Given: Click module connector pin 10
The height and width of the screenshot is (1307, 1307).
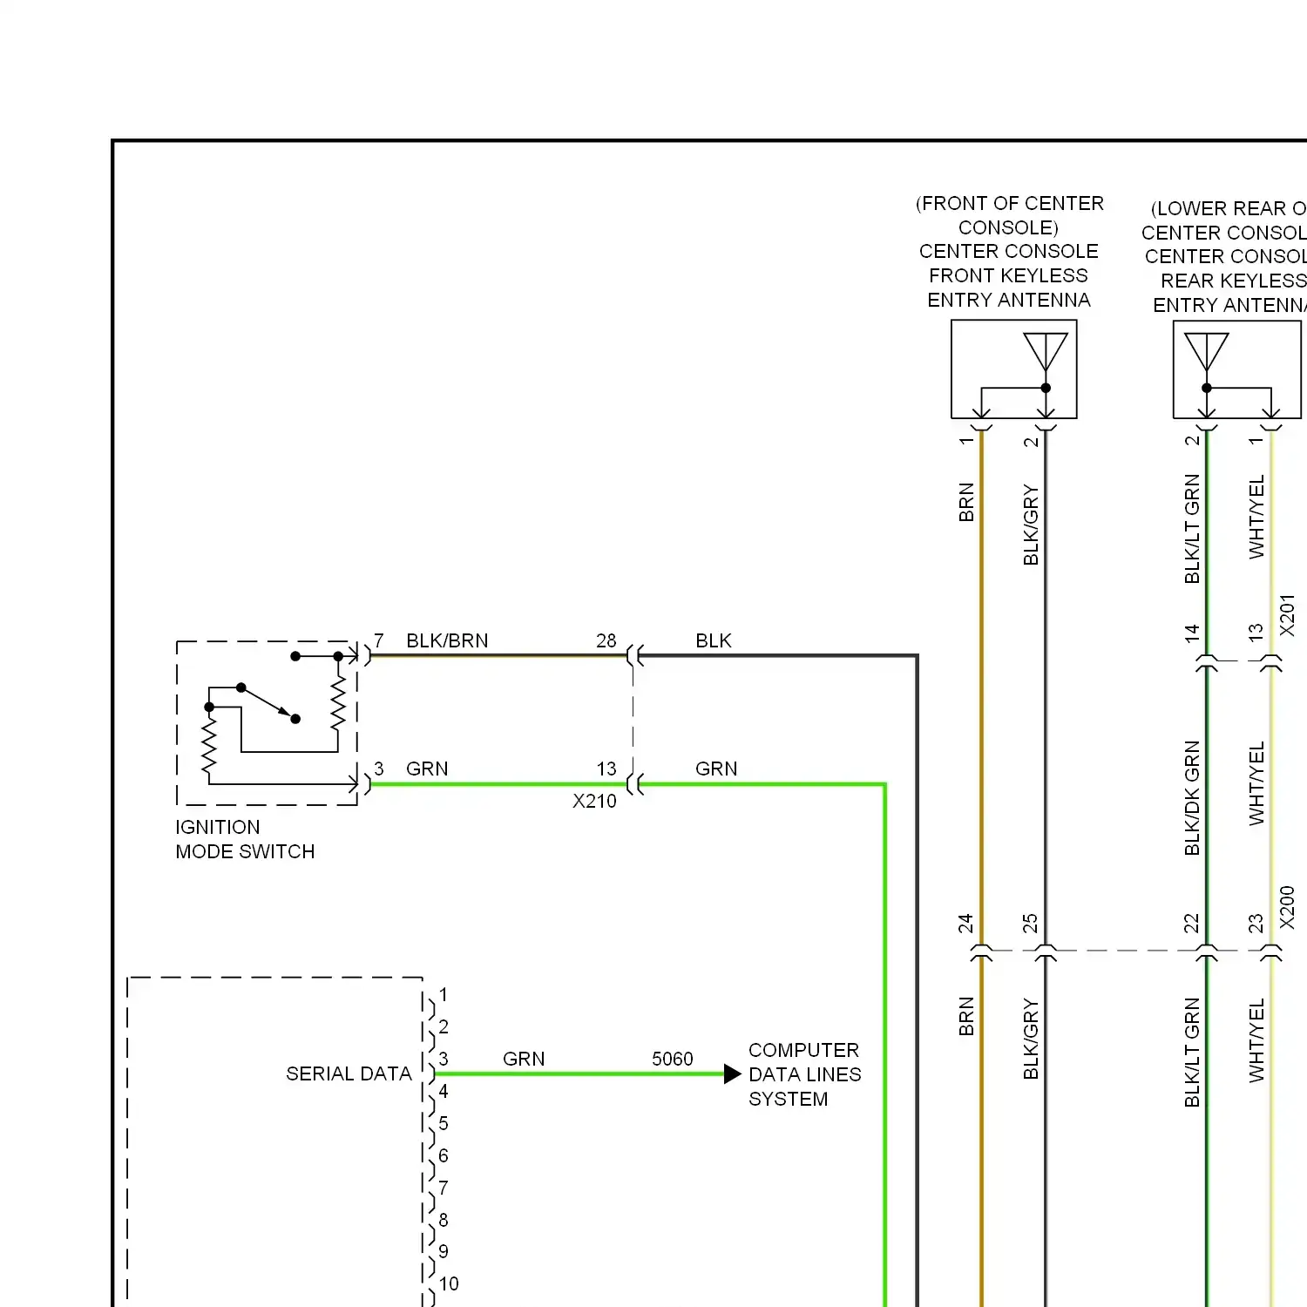Looking at the screenshot, I should 448,1283.
